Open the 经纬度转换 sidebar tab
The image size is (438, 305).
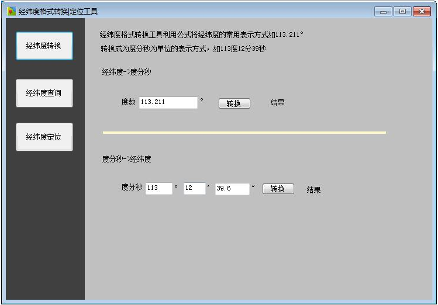coord(44,46)
